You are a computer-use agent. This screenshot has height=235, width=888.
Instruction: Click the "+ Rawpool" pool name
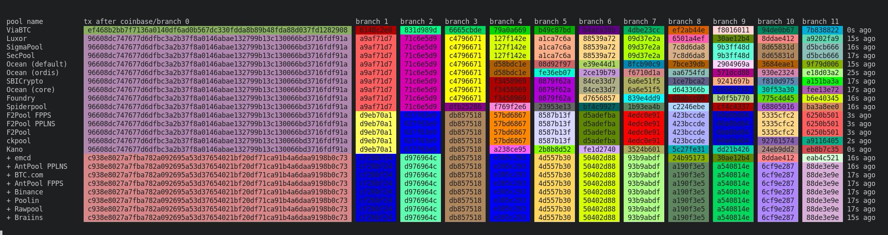(25, 209)
